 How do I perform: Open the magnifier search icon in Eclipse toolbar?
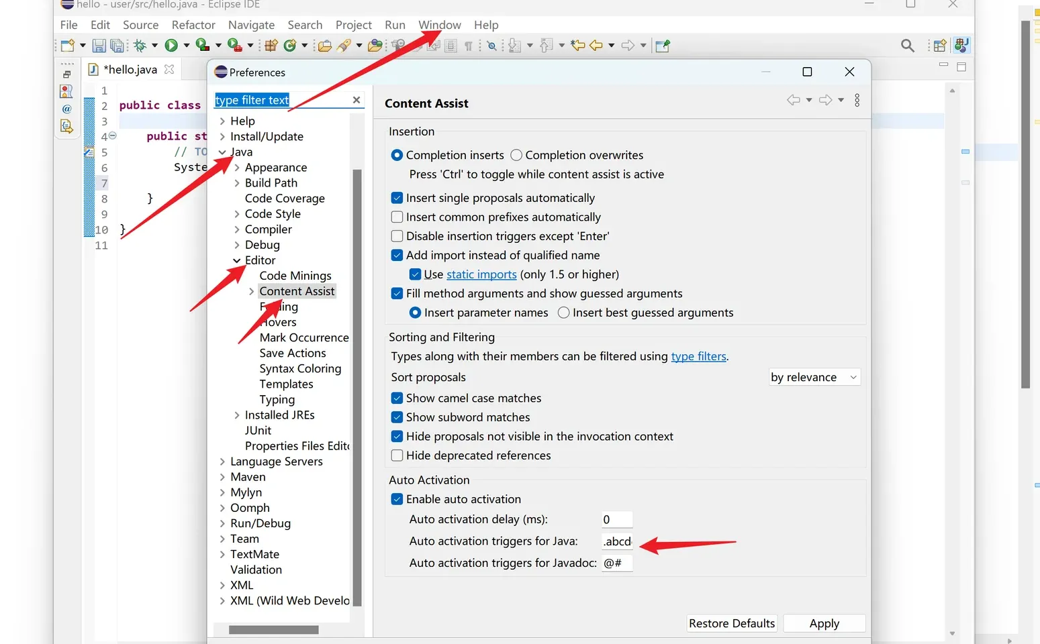908,46
